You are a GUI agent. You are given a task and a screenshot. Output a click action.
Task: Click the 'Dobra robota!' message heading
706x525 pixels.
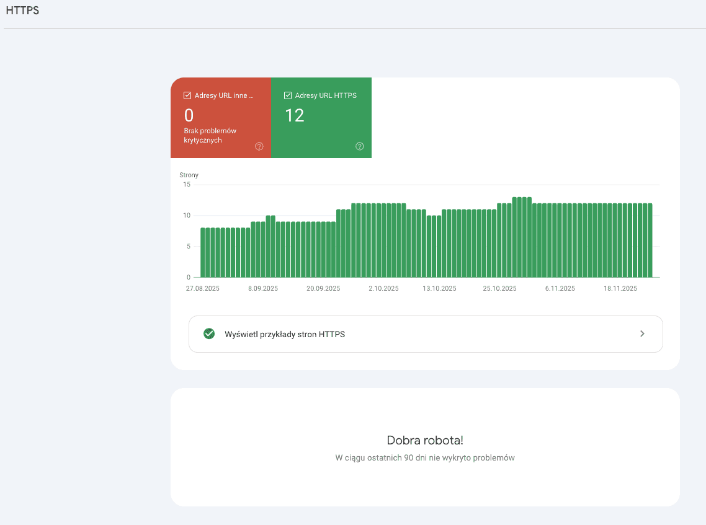[425, 440]
